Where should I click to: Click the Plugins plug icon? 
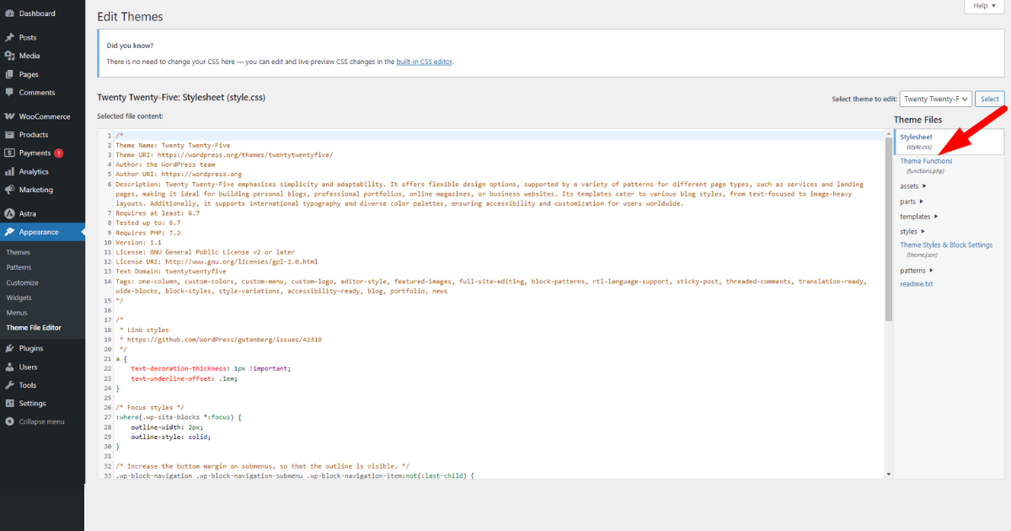(9, 348)
